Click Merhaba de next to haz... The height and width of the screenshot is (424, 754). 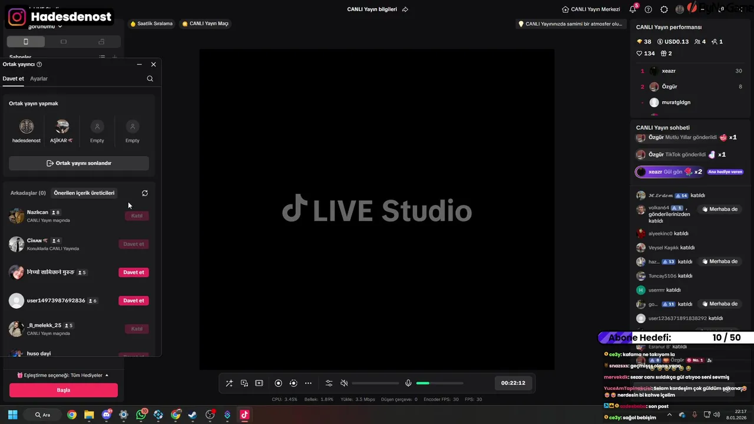coord(720,261)
